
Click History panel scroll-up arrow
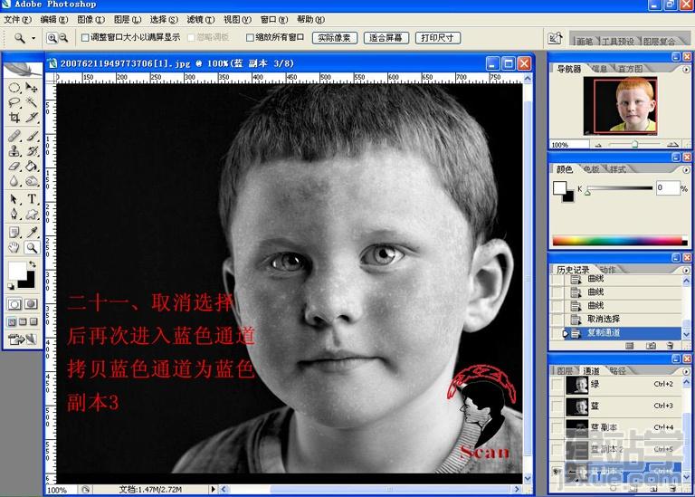pos(686,281)
